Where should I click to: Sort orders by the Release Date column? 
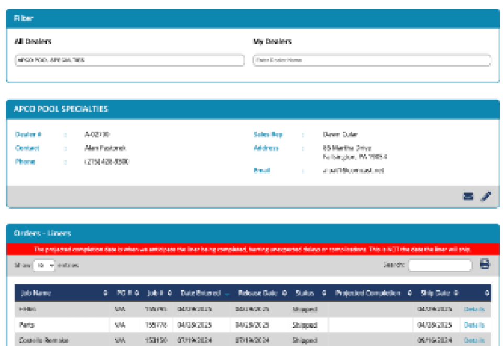click(x=260, y=293)
